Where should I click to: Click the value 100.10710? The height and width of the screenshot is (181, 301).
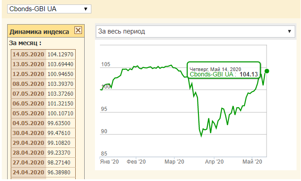(x=60, y=114)
